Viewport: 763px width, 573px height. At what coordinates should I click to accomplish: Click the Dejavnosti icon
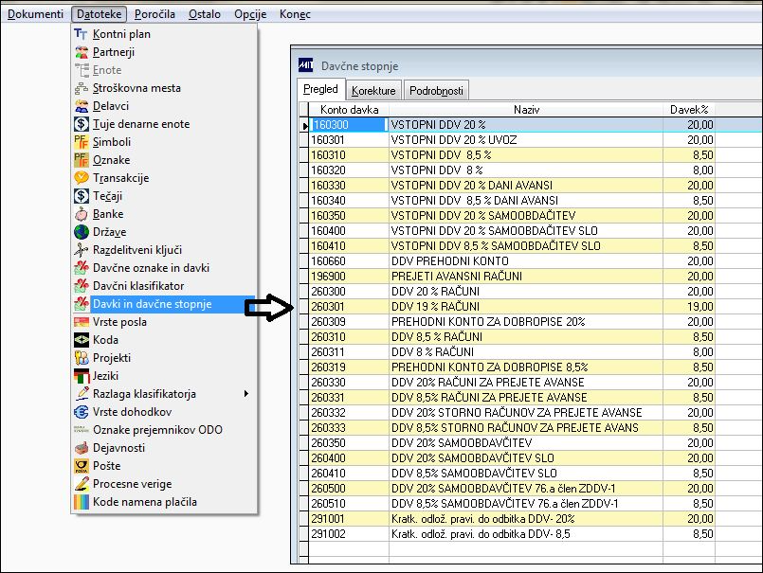click(x=81, y=448)
